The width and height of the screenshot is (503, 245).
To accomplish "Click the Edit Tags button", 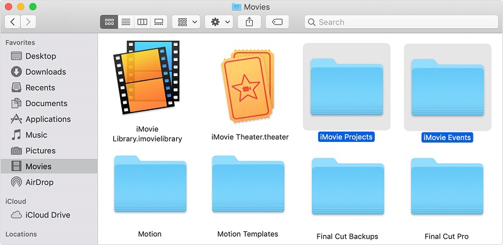I will coord(277,22).
